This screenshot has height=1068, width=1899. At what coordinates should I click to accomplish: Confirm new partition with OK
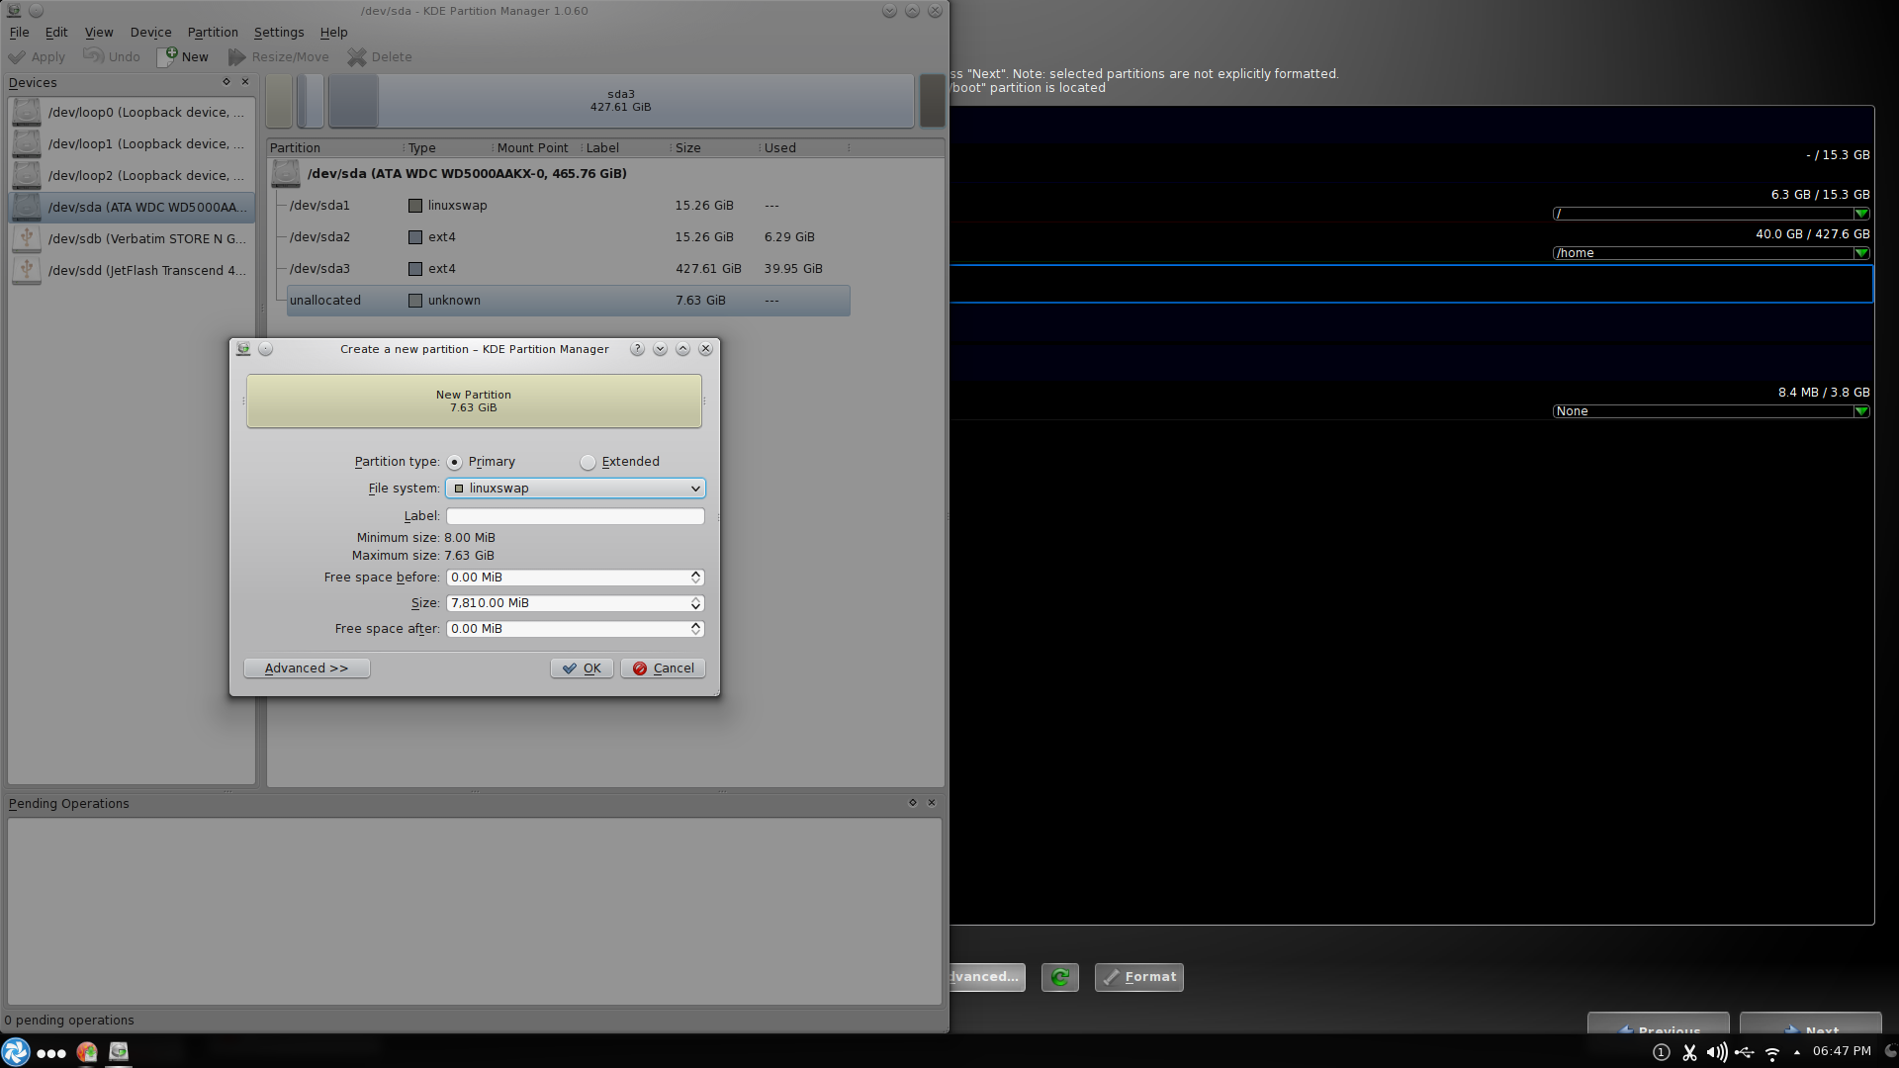(x=582, y=668)
